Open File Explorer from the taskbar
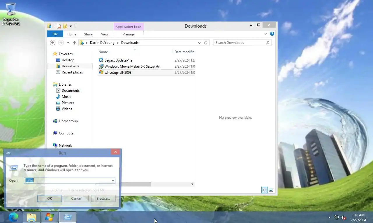 tap(31, 217)
